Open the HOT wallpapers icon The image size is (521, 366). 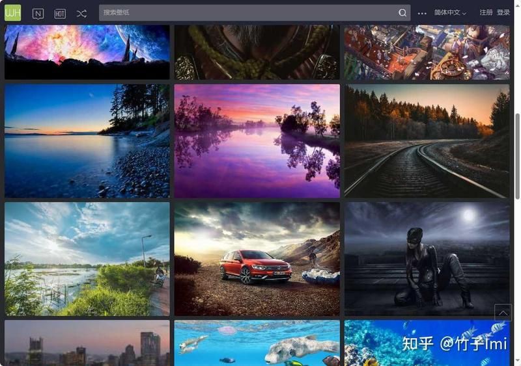[x=60, y=14]
